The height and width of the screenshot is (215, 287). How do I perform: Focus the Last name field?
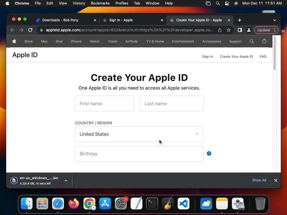click(x=172, y=104)
